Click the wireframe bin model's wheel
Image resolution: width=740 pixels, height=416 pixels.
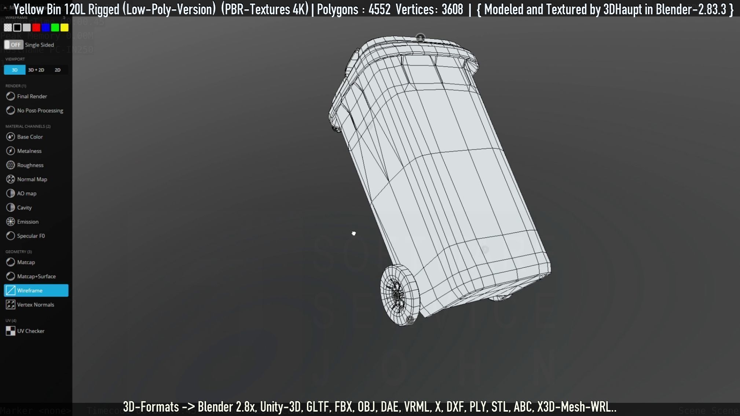coord(400,295)
